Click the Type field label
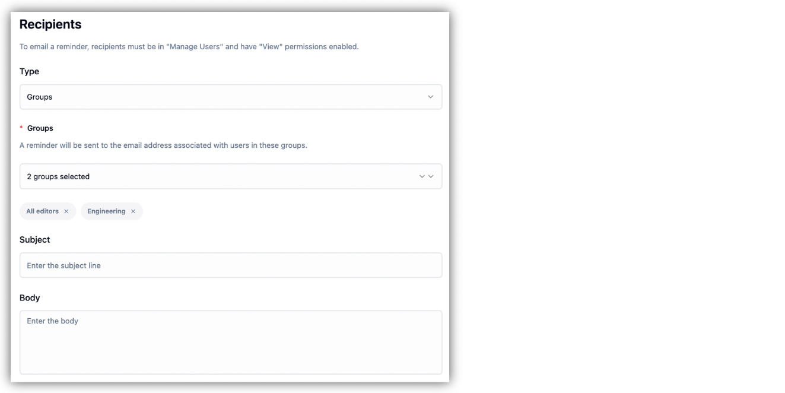 pos(29,71)
